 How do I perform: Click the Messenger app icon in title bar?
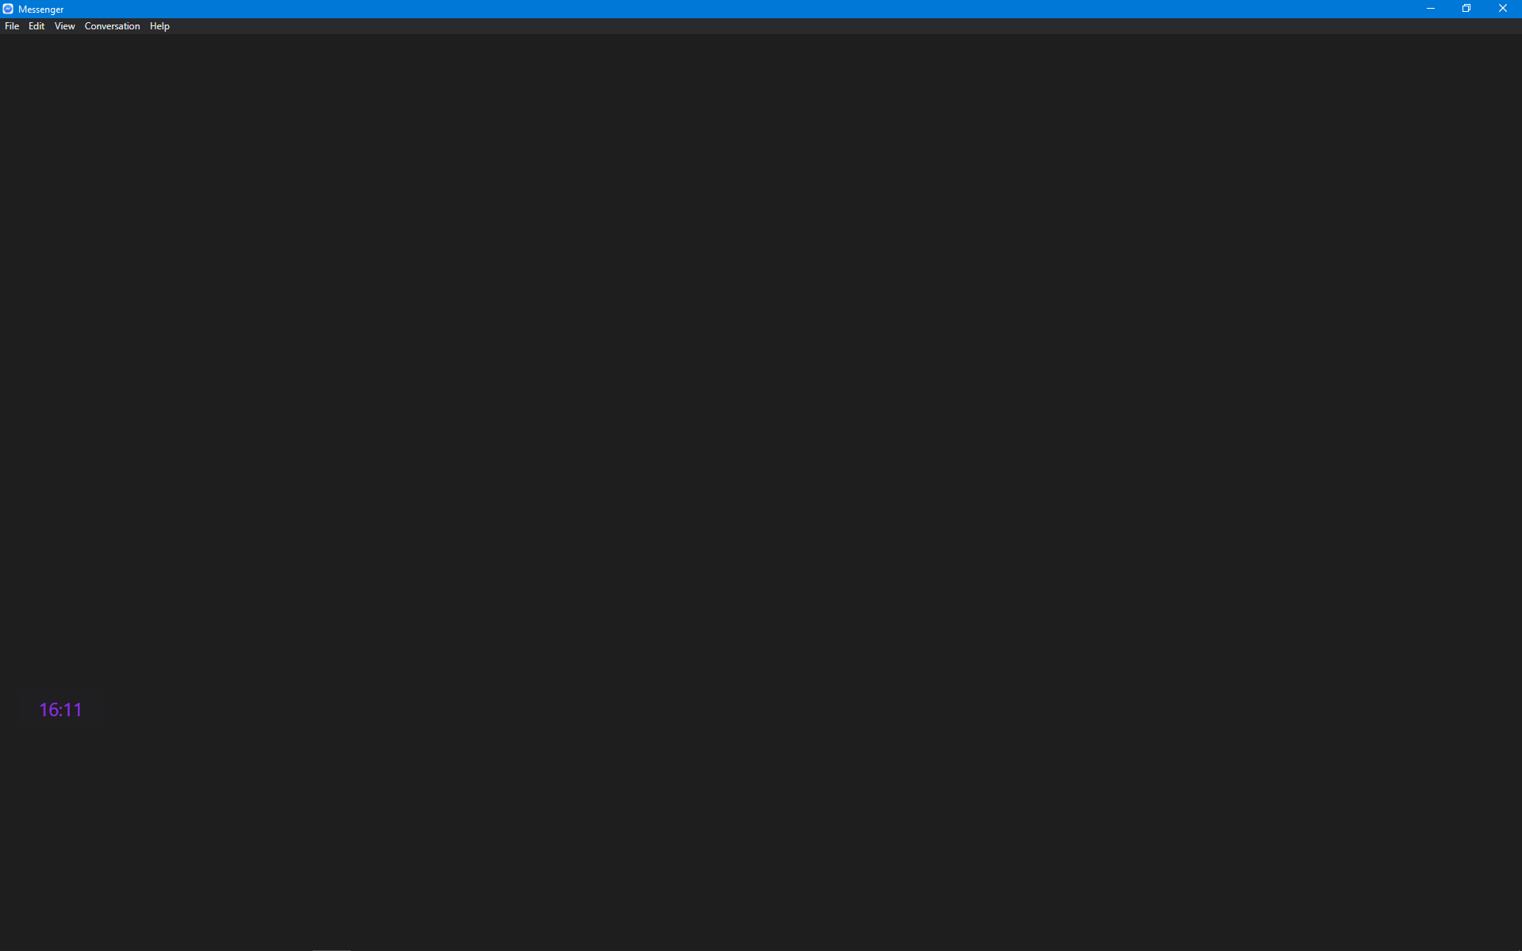(x=8, y=9)
